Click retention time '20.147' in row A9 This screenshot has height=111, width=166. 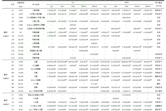click(x=21, y=40)
